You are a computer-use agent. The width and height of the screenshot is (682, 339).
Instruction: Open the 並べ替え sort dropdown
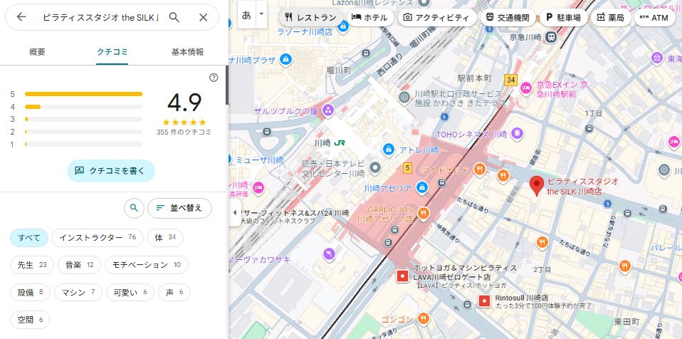tap(179, 208)
